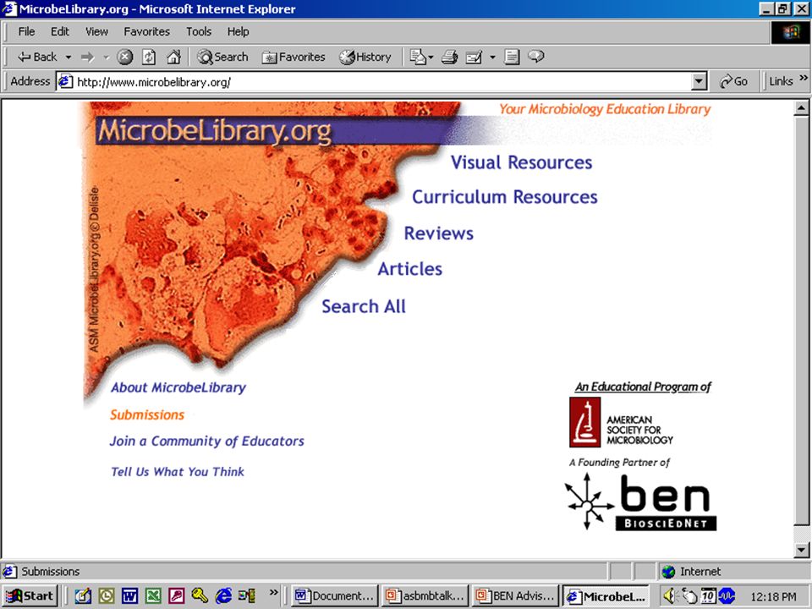
Task: Switch to the Document Word taskbar button
Action: 335,596
